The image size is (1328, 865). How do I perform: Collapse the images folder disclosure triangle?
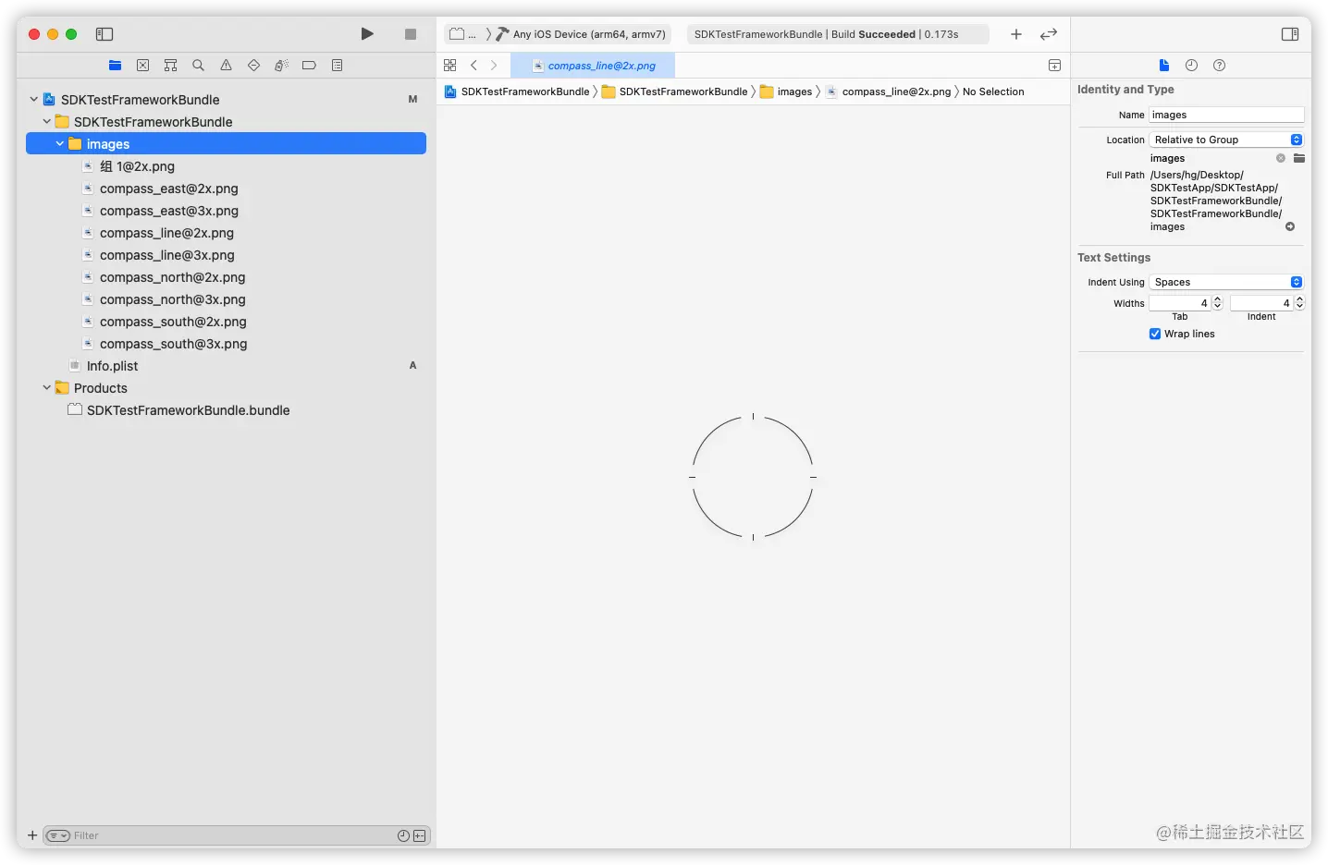pos(60,143)
